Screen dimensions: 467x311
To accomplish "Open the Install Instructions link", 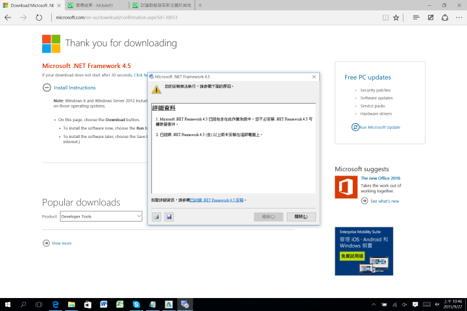I will pyautogui.click(x=75, y=87).
